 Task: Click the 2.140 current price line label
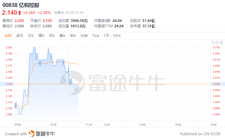click(9, 84)
